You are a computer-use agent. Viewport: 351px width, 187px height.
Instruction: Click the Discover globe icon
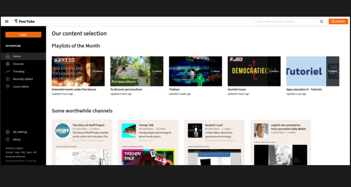click(x=8, y=64)
